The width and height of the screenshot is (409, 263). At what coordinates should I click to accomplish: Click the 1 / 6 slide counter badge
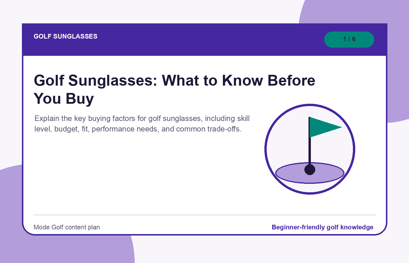tap(349, 39)
